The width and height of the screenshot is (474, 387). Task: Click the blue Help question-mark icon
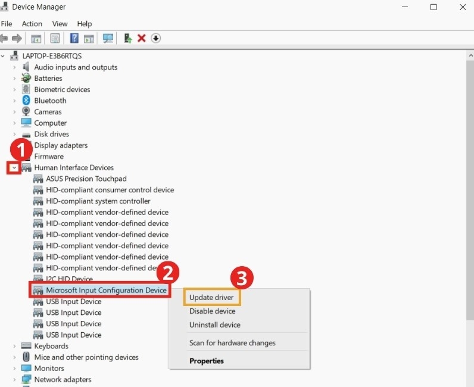pos(74,38)
